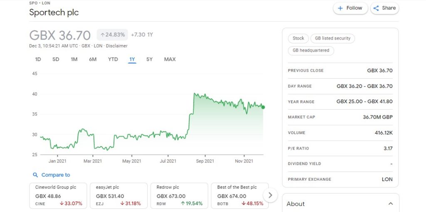Collapse the About section chevron
426x212 pixels.
pos(391,204)
